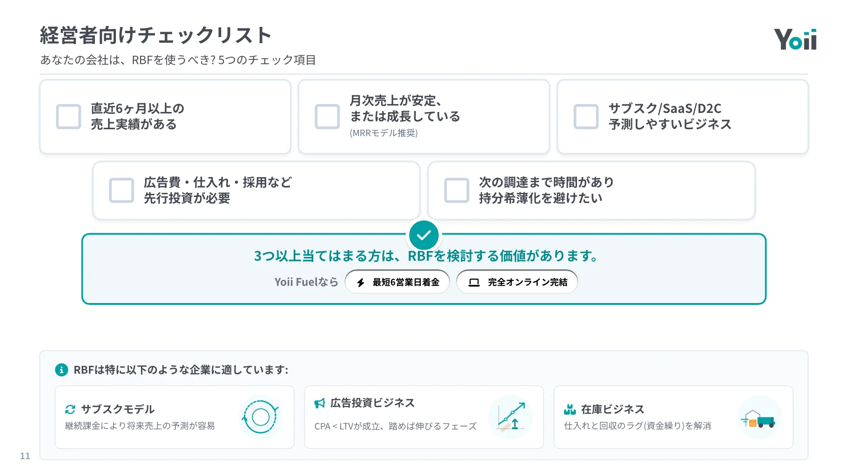Click the note (MRRモデル推奨)
This screenshot has width=847, height=475.
384,133
